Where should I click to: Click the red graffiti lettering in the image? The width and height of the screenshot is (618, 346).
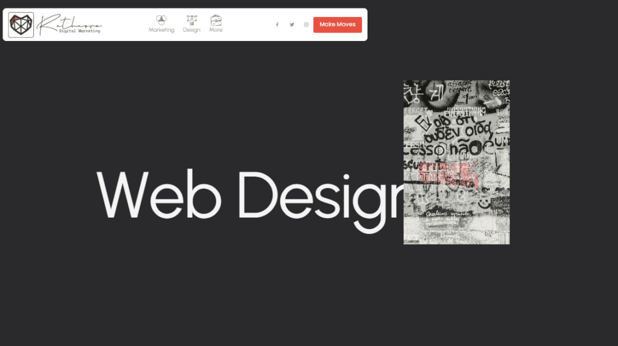pyautogui.click(x=448, y=174)
